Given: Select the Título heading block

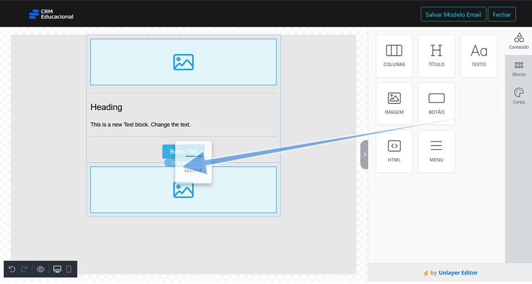Looking at the screenshot, I should pos(436,56).
